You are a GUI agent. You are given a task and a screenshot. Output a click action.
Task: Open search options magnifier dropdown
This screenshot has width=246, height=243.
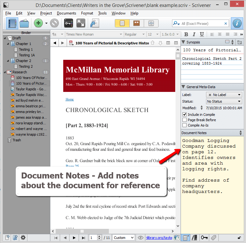pos(176,23)
